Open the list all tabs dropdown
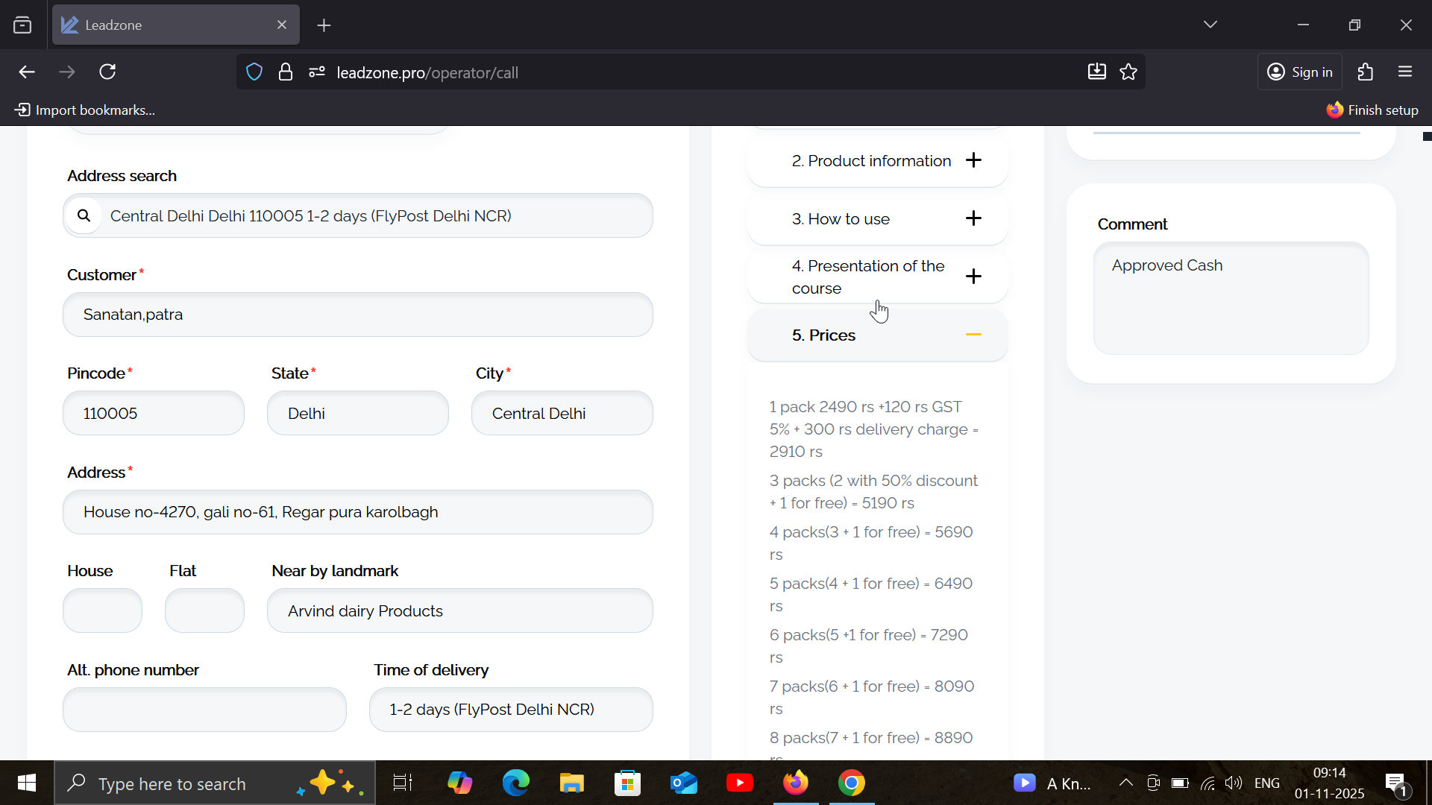The image size is (1432, 805). (1210, 25)
